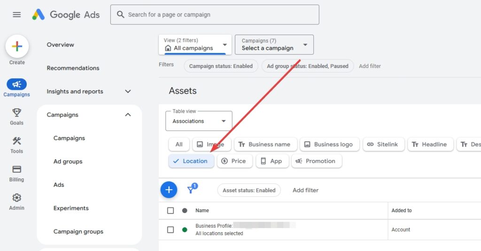Select the Headline asset chip
This screenshot has height=251, width=481.
(x=430, y=144)
